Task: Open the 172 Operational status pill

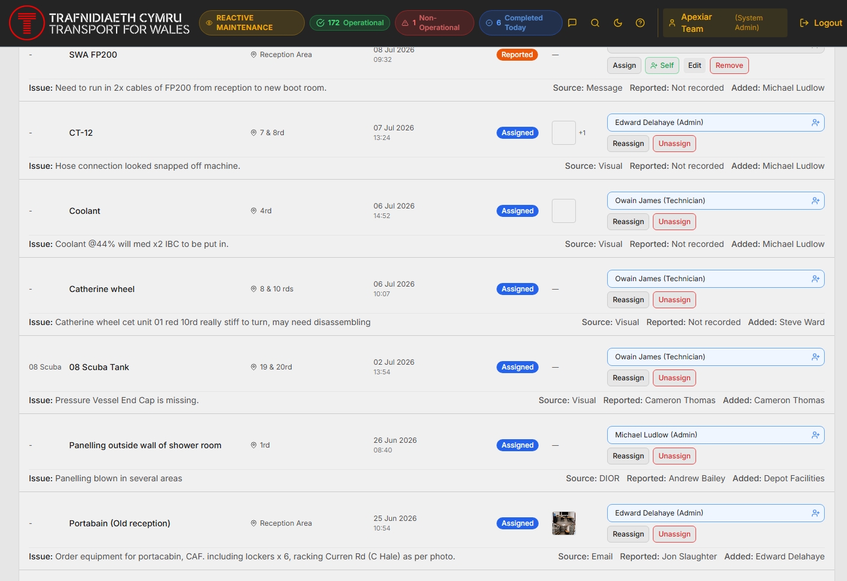Action: (x=350, y=23)
